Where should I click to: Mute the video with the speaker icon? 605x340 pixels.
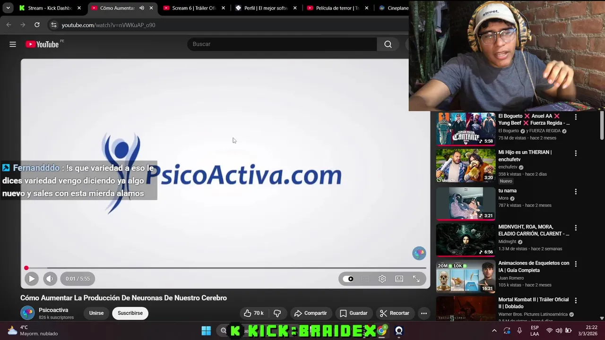pos(50,279)
